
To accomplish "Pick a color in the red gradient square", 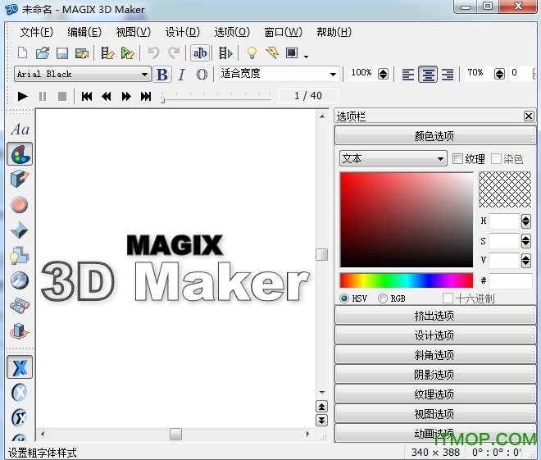I will click(x=407, y=220).
